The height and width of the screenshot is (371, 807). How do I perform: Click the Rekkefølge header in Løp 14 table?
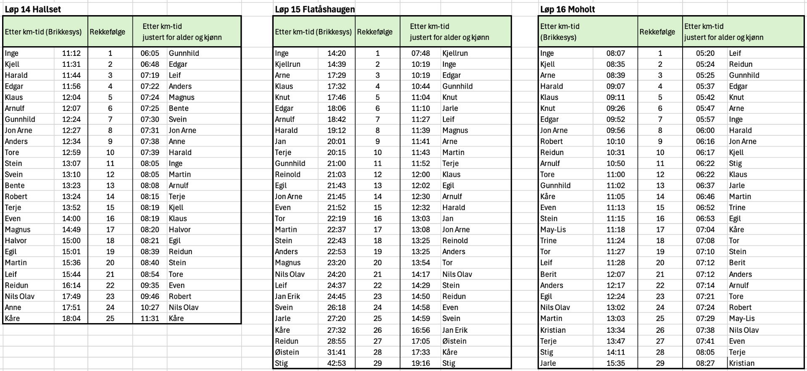pyautogui.click(x=108, y=32)
